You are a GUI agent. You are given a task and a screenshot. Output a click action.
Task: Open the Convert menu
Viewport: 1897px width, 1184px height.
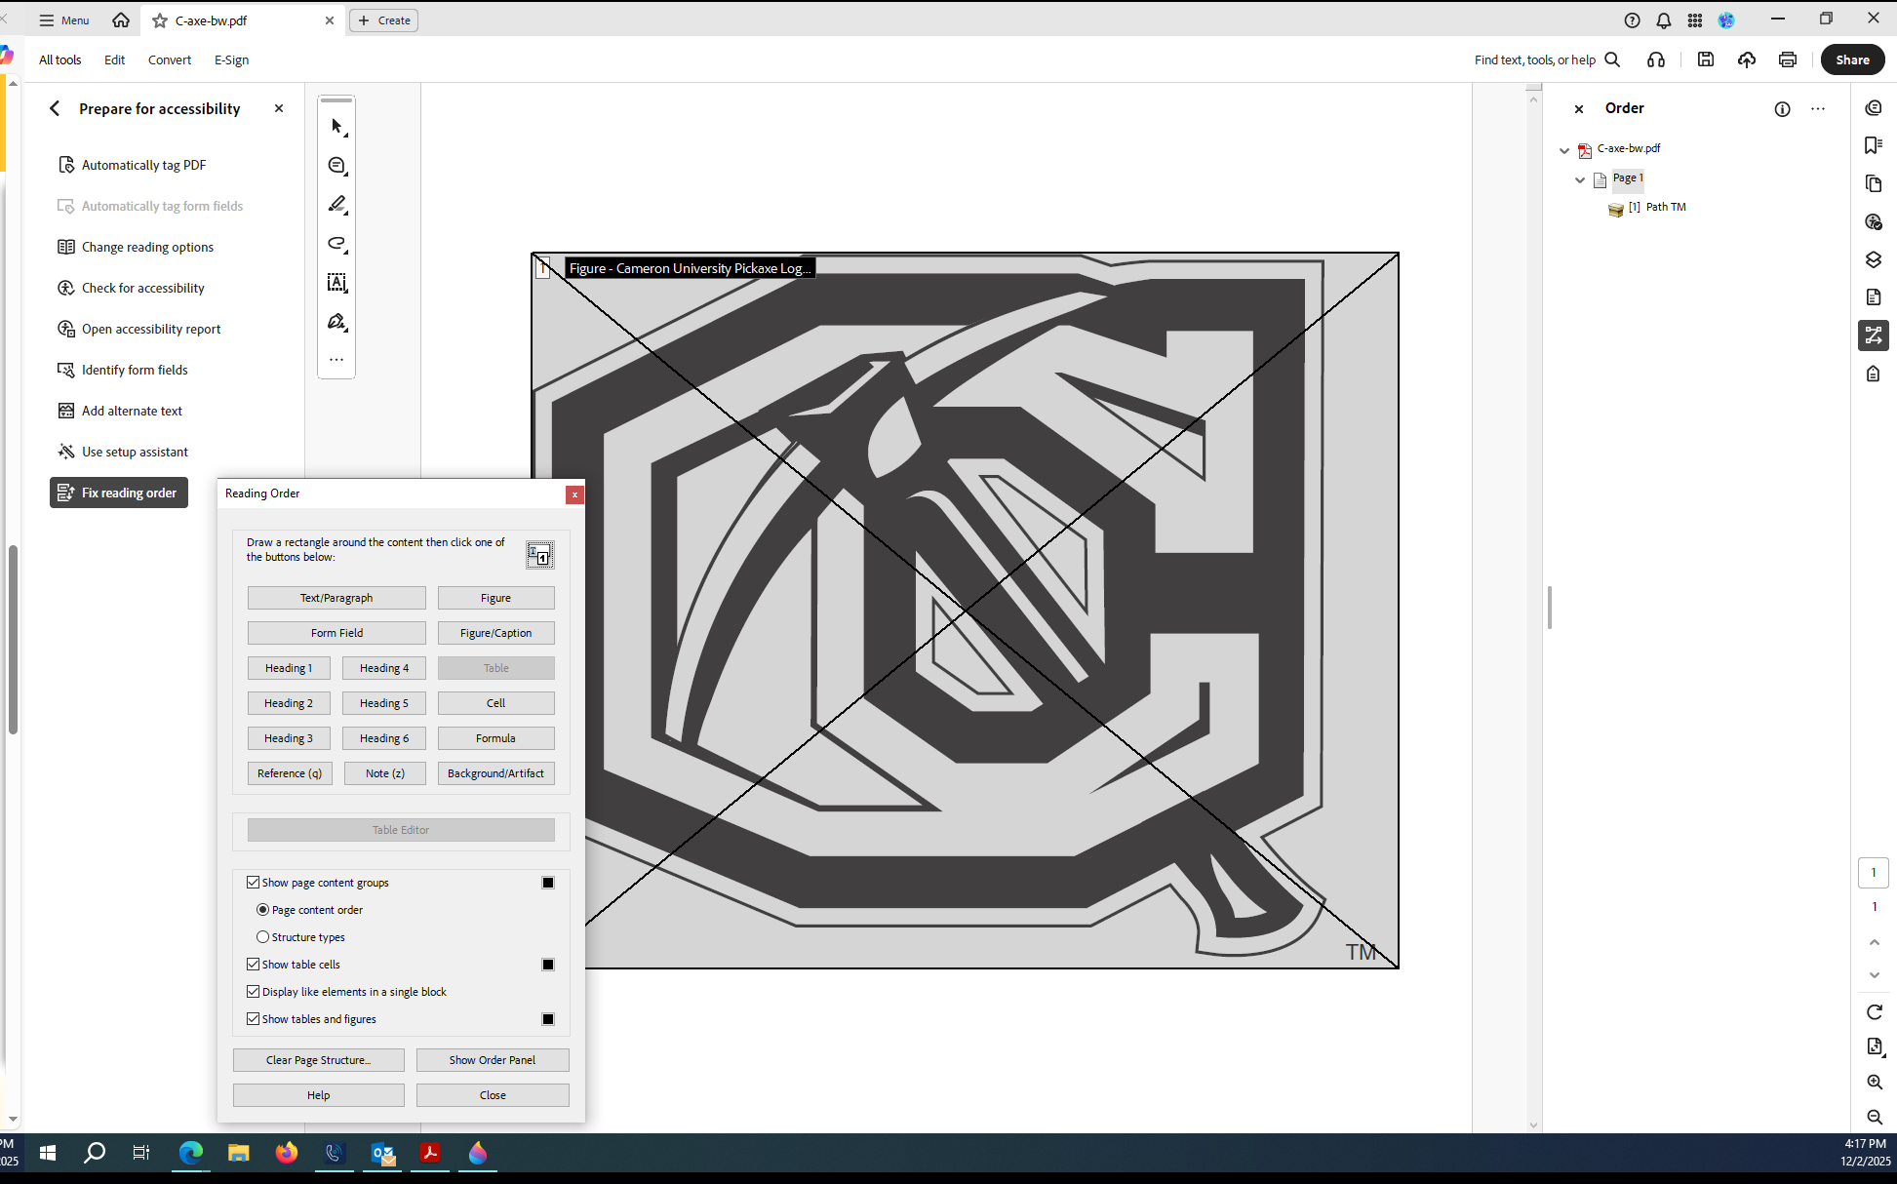point(170,59)
